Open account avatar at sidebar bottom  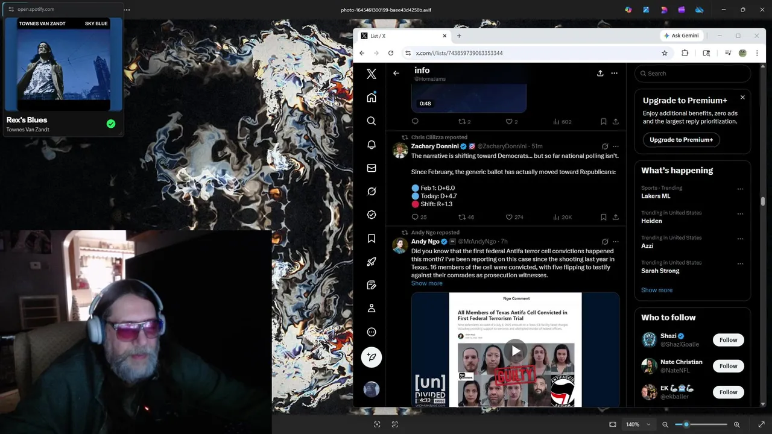point(372,389)
